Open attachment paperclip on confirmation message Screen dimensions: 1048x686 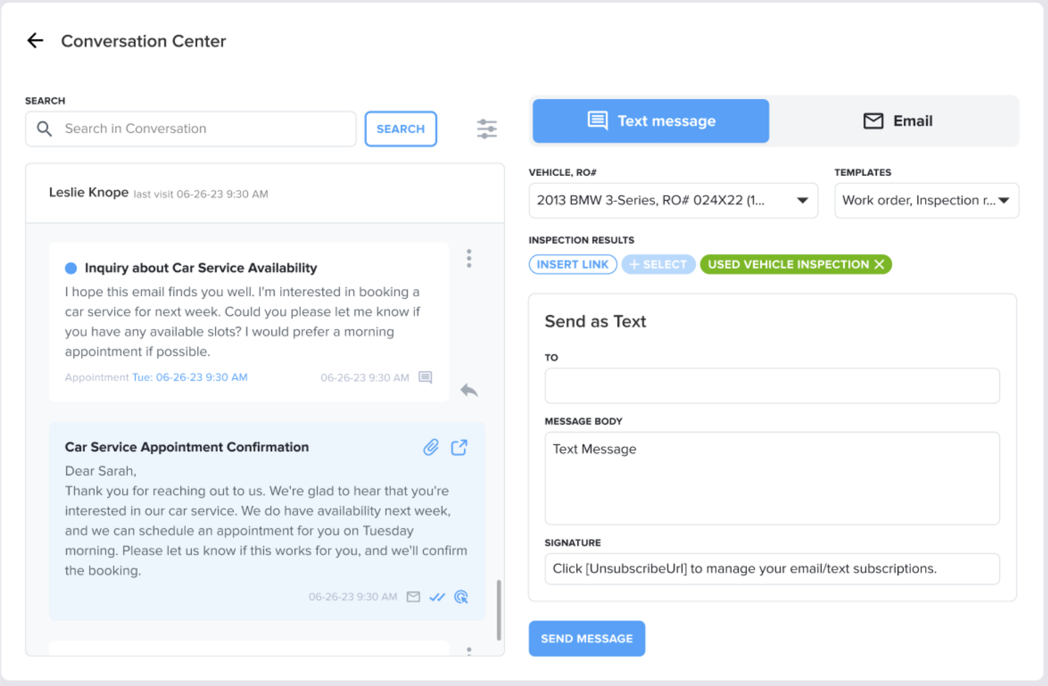tap(431, 447)
